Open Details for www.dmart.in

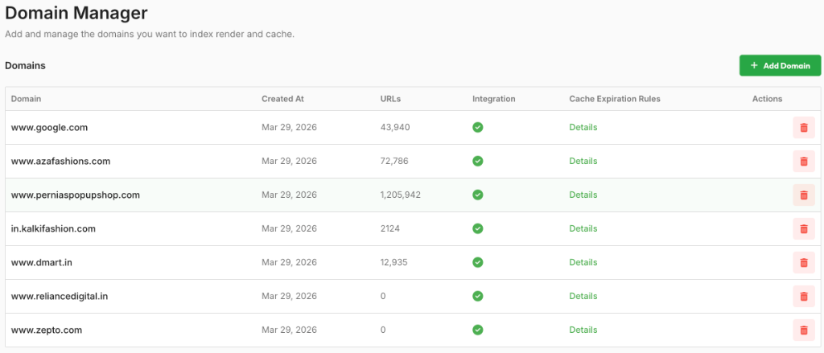(583, 262)
